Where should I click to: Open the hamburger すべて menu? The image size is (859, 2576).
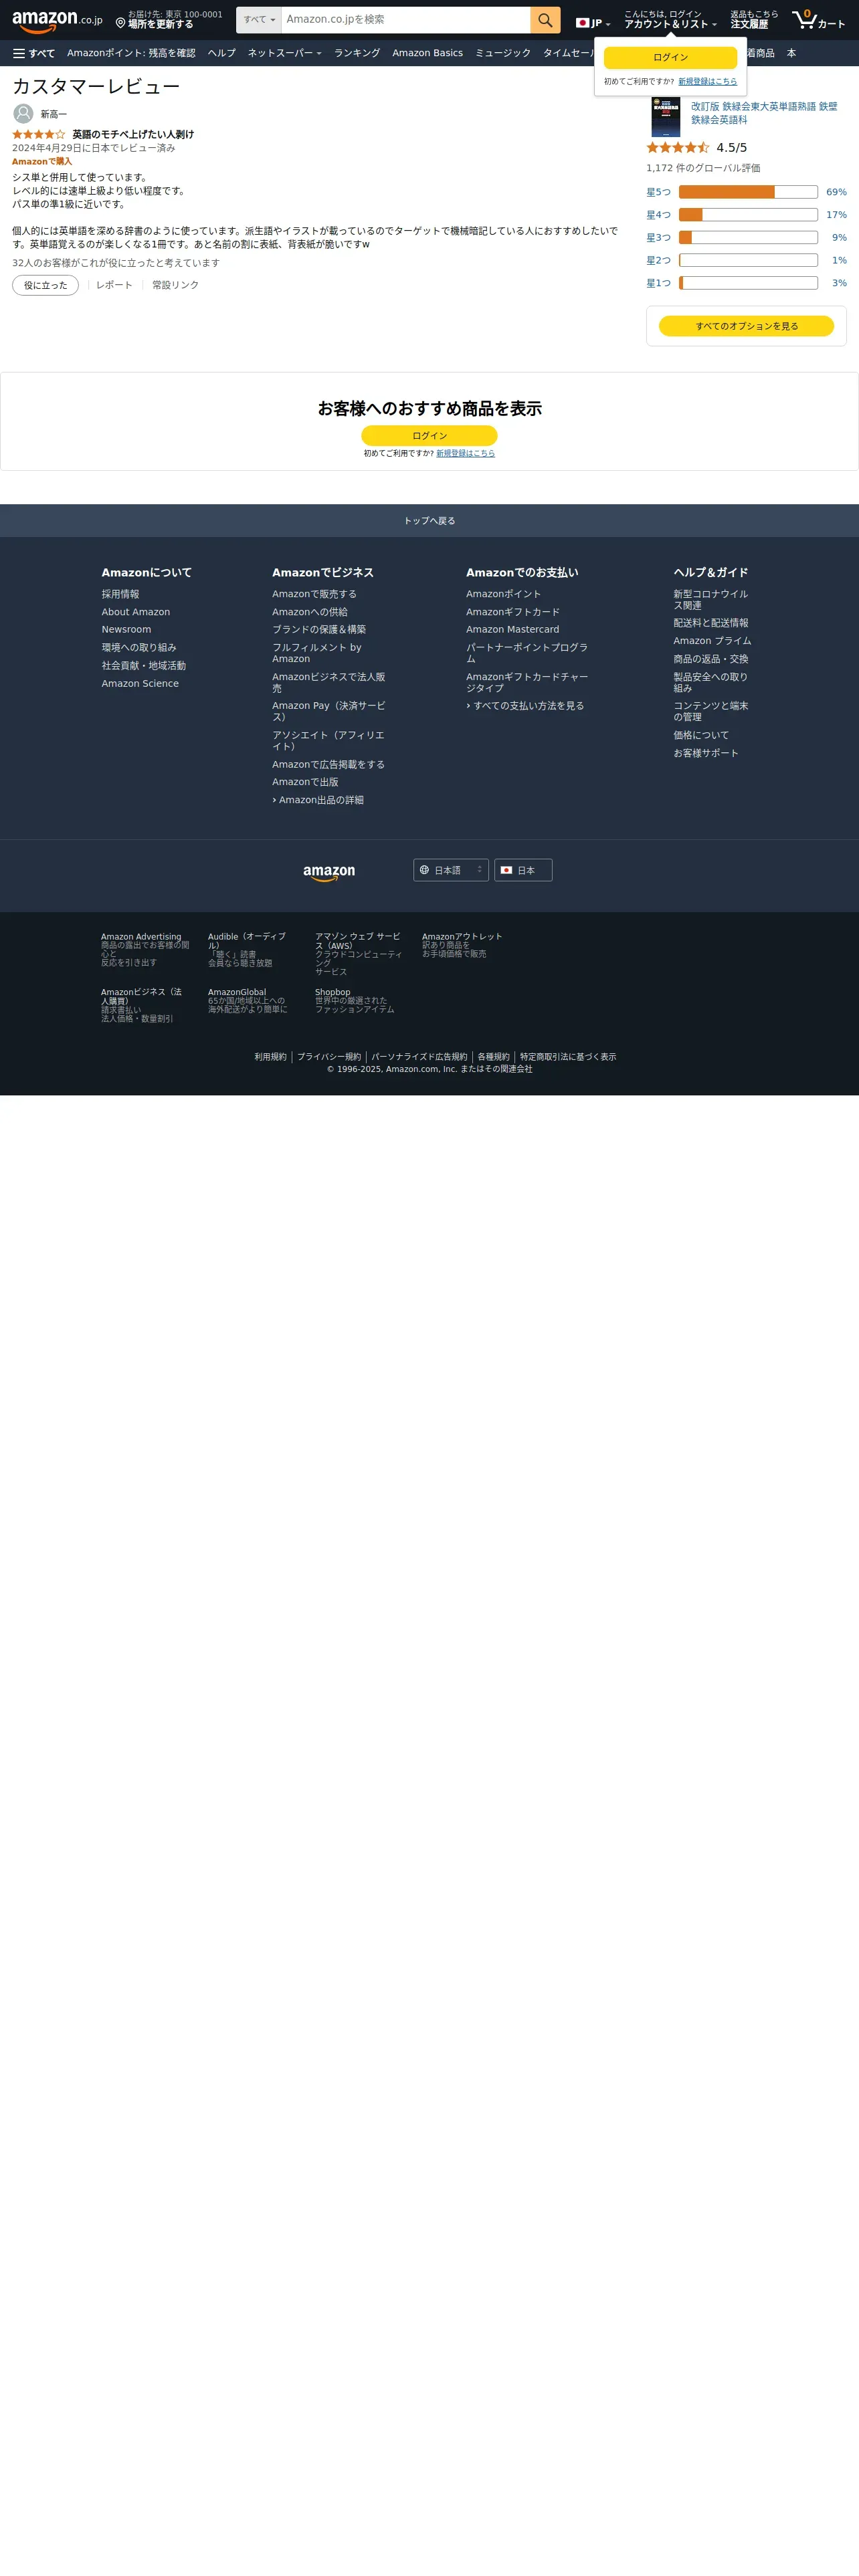[34, 53]
